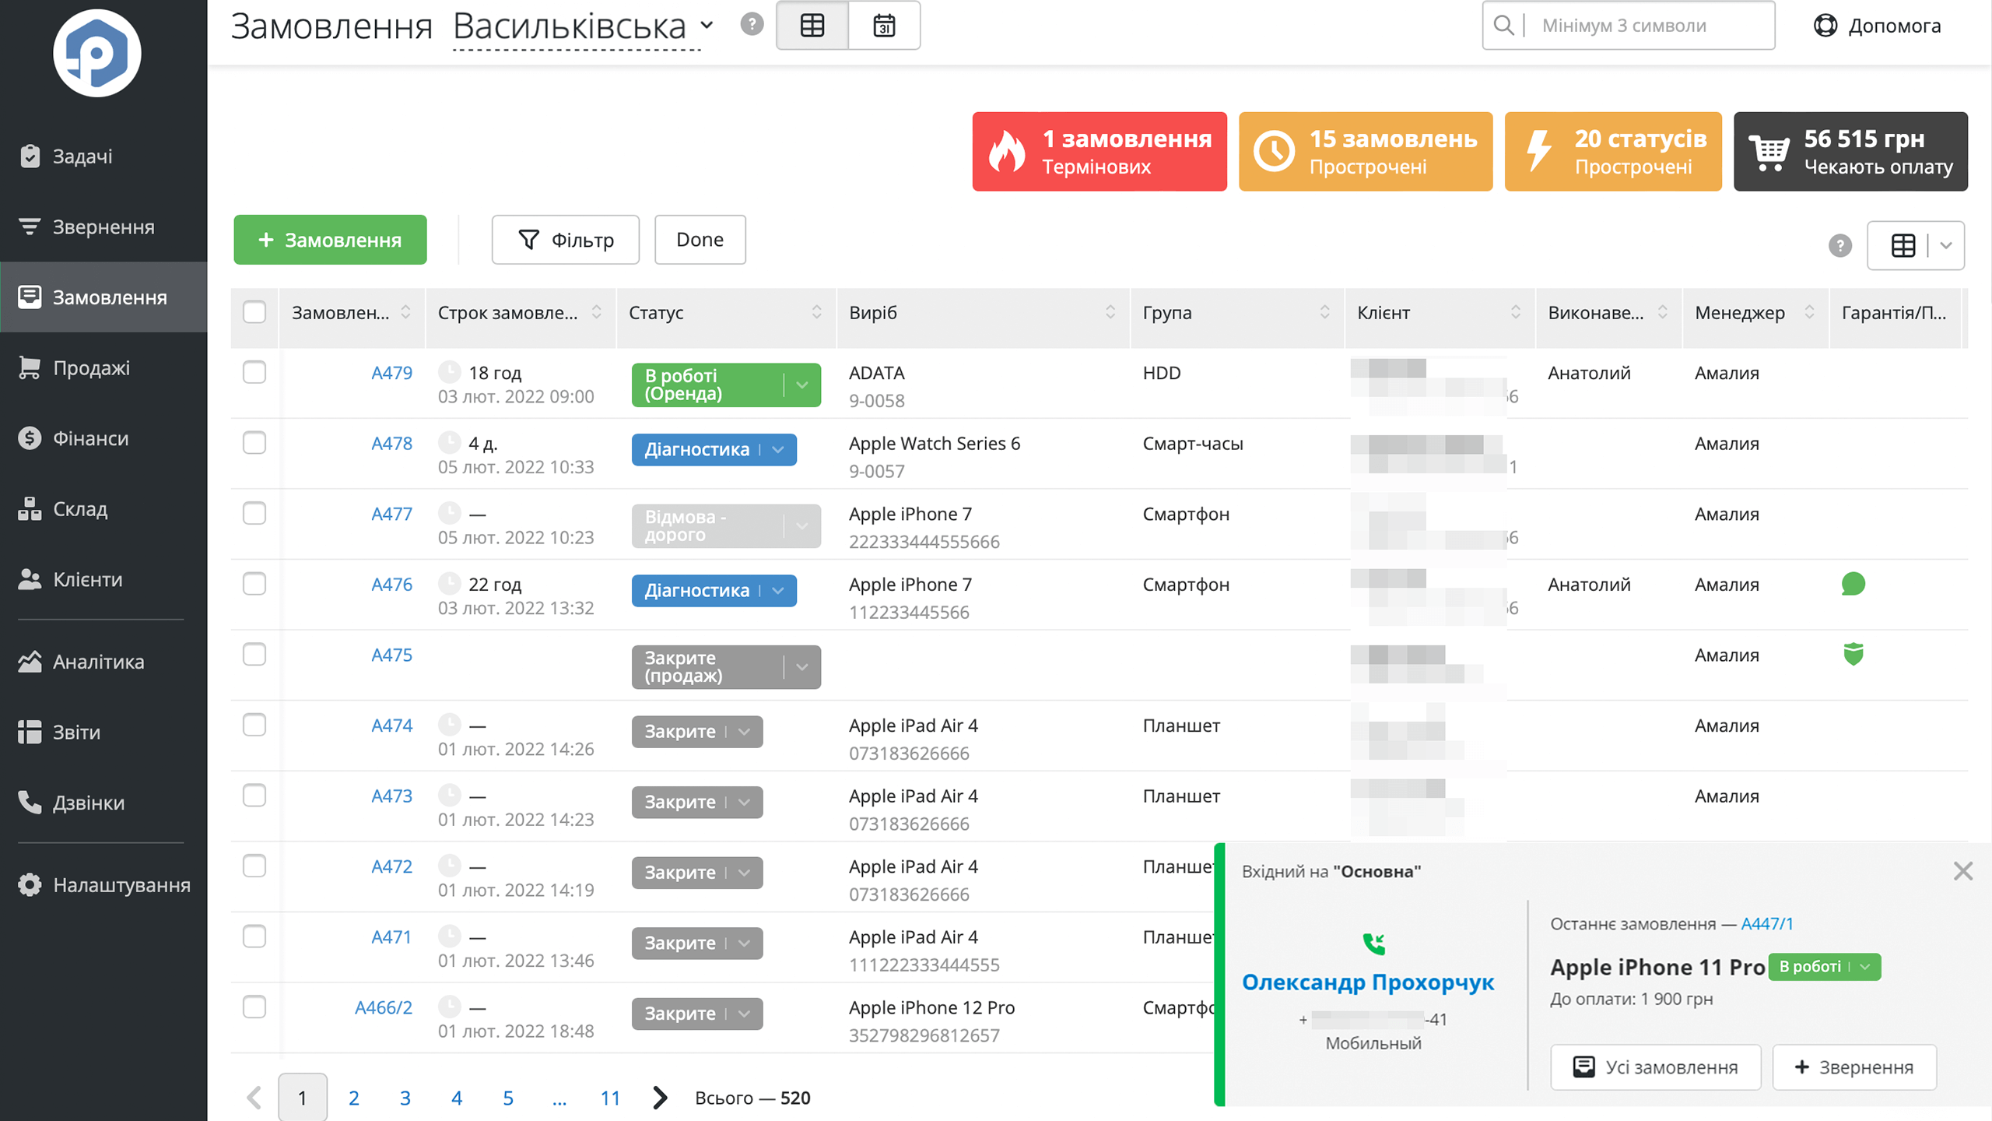The height and width of the screenshot is (1121, 1992).
Task: Close the incoming call popup
Action: coord(1962,871)
